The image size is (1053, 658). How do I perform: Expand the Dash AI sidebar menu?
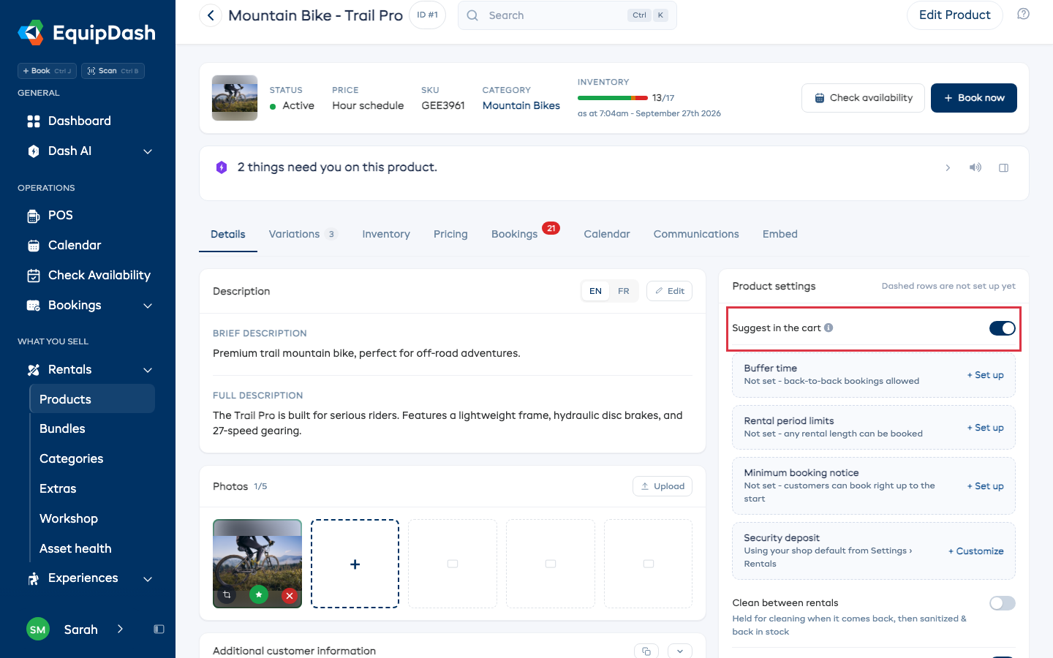148,151
